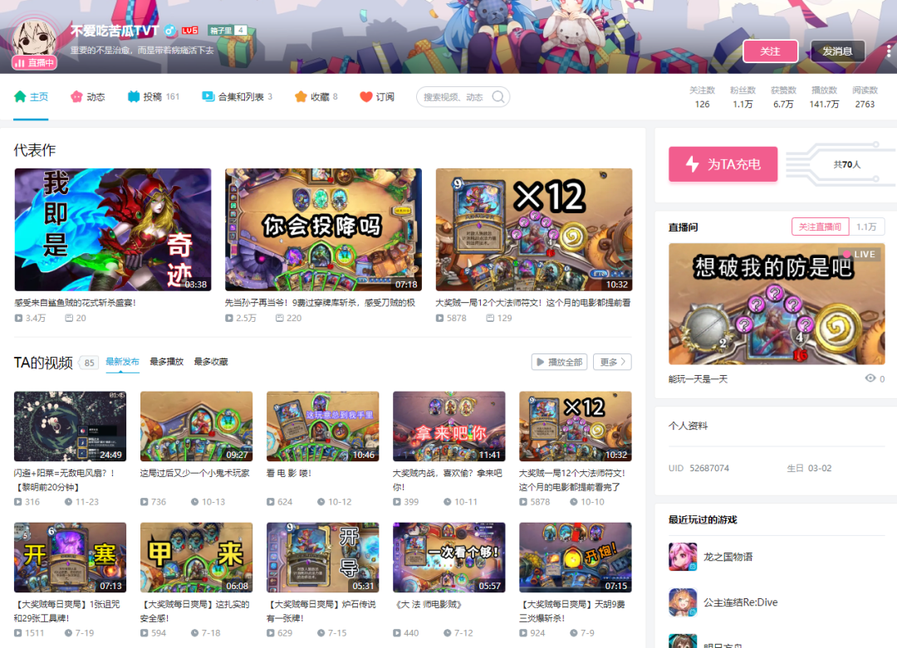Click the UID 52687074 text

[698, 468]
